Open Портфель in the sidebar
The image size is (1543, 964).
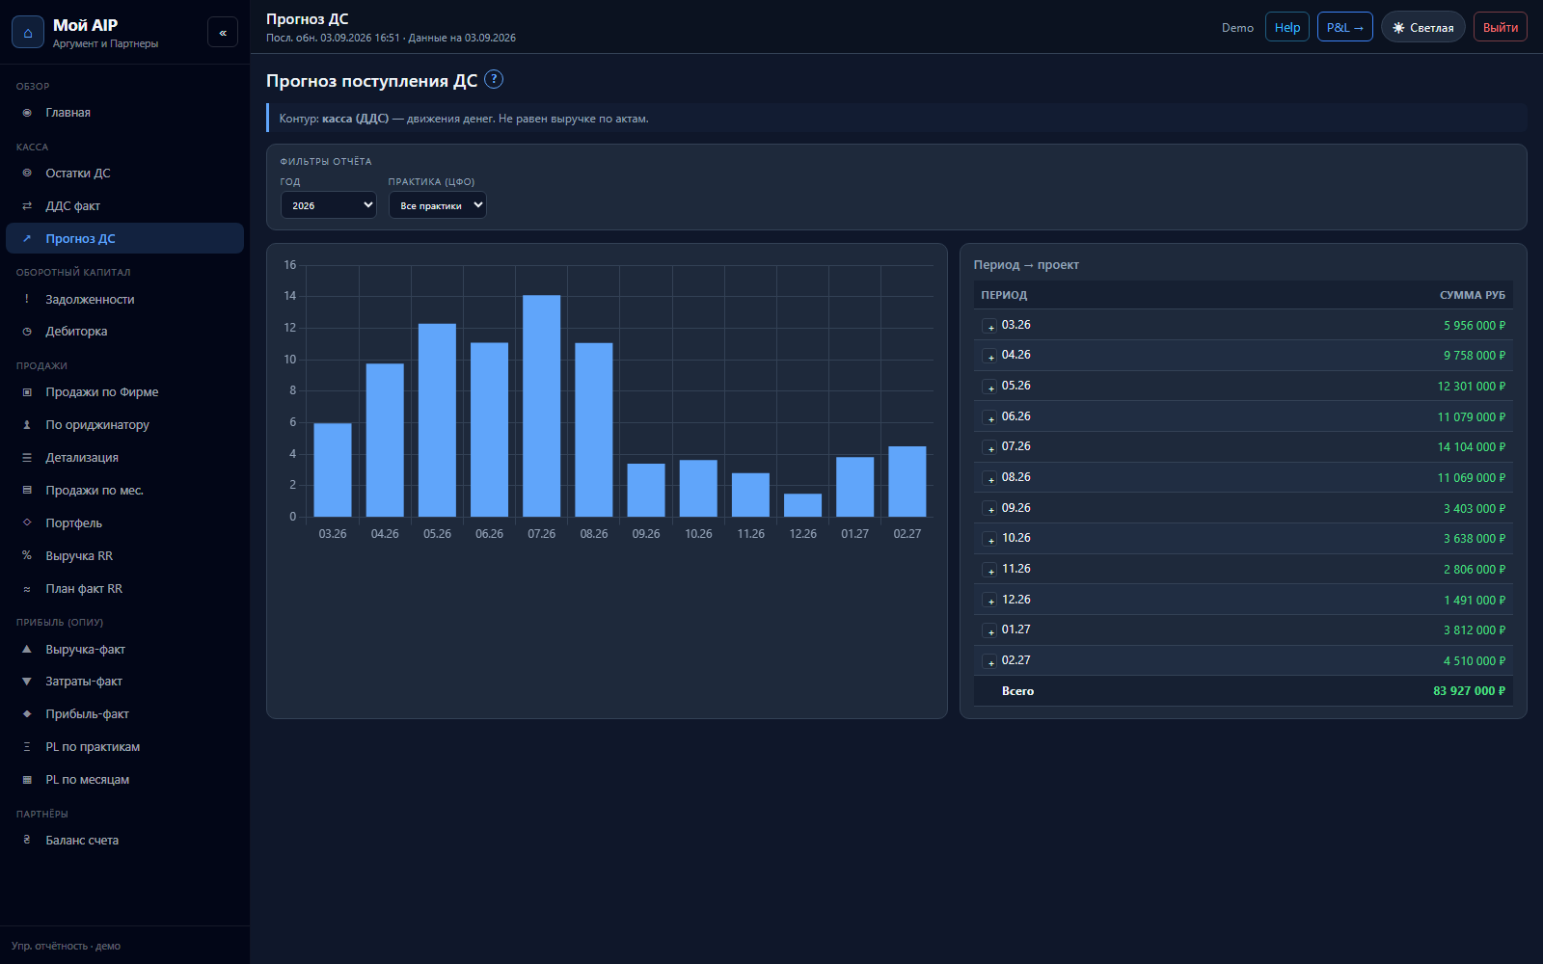pos(124,523)
